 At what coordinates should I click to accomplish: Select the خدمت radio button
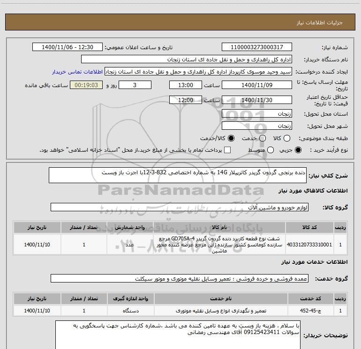pos(263,139)
